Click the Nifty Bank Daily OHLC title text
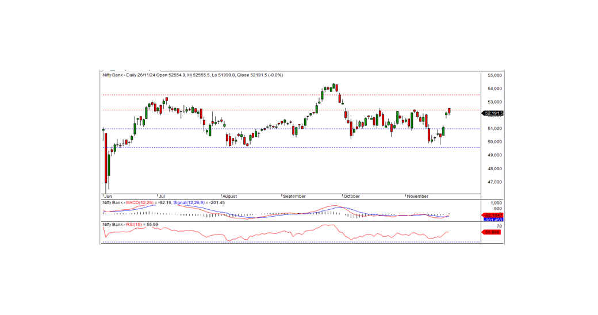 pyautogui.click(x=193, y=75)
